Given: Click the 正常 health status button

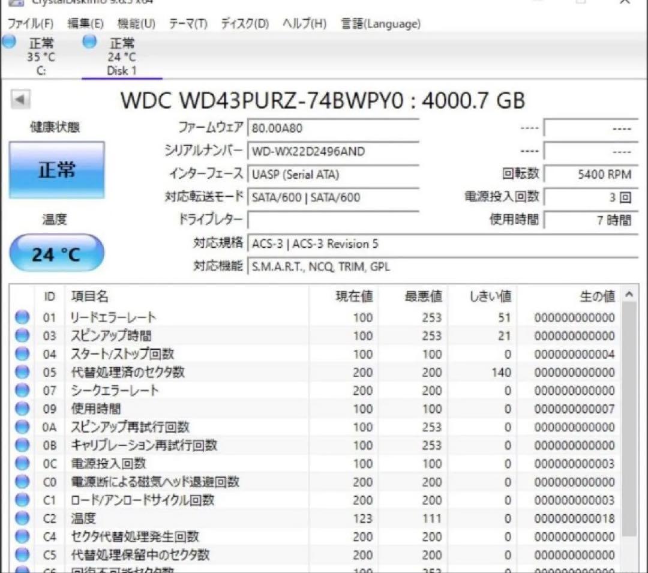Looking at the screenshot, I should pyautogui.click(x=56, y=170).
